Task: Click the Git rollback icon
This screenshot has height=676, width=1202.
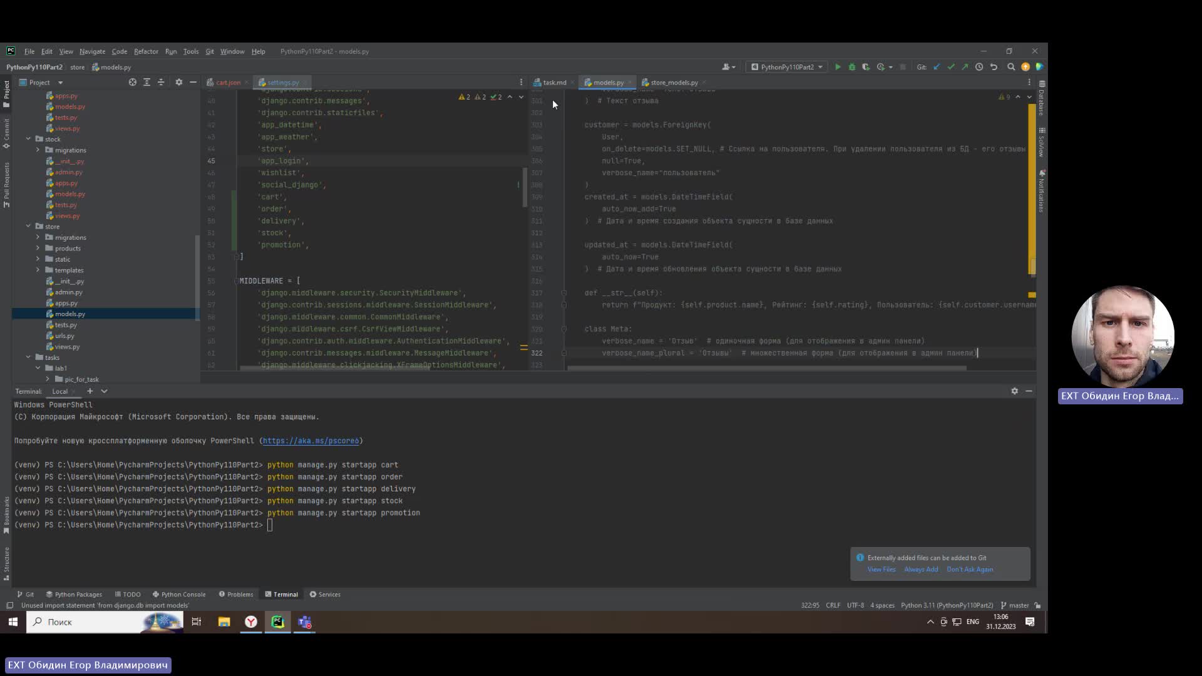Action: point(994,67)
